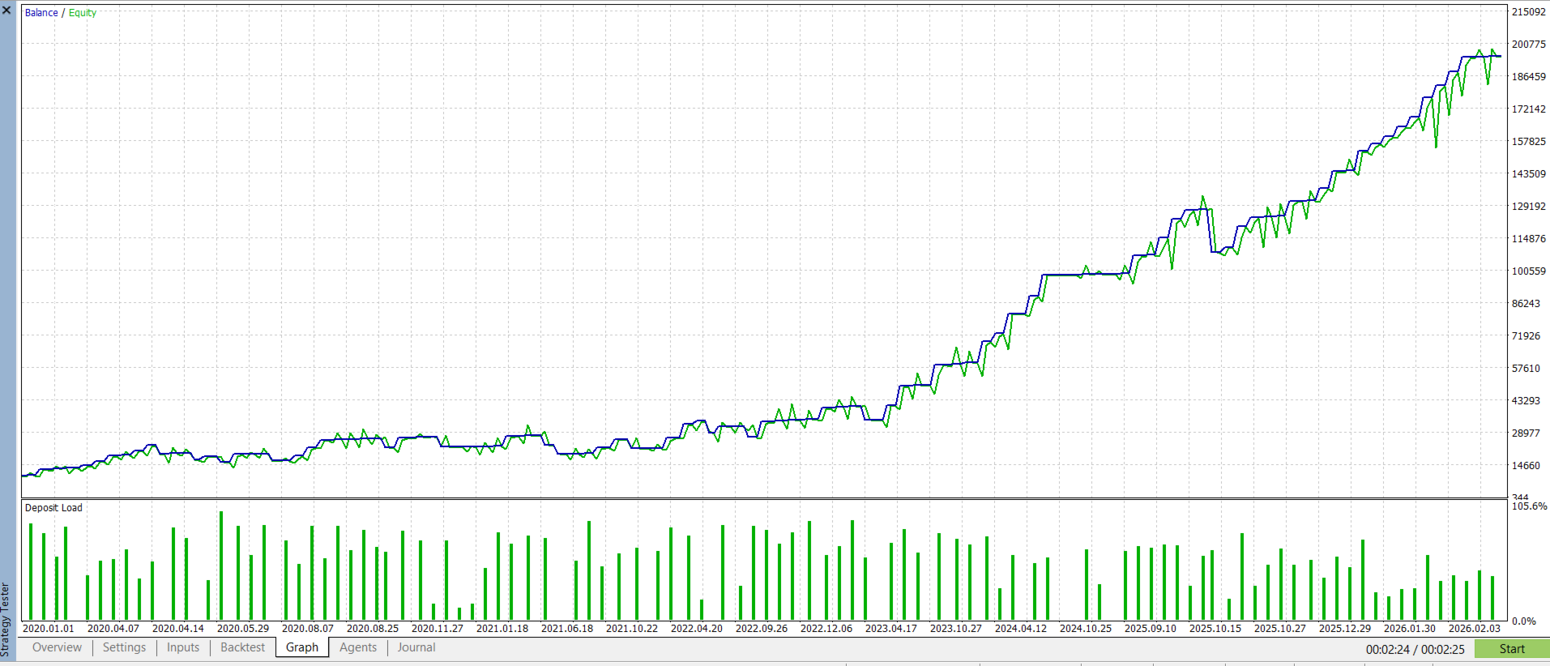The height and width of the screenshot is (666, 1550).
Task: Click the vertical Strategy Tester label
Action: tap(6, 620)
